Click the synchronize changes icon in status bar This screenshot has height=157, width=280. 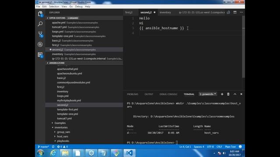tap(53, 147)
